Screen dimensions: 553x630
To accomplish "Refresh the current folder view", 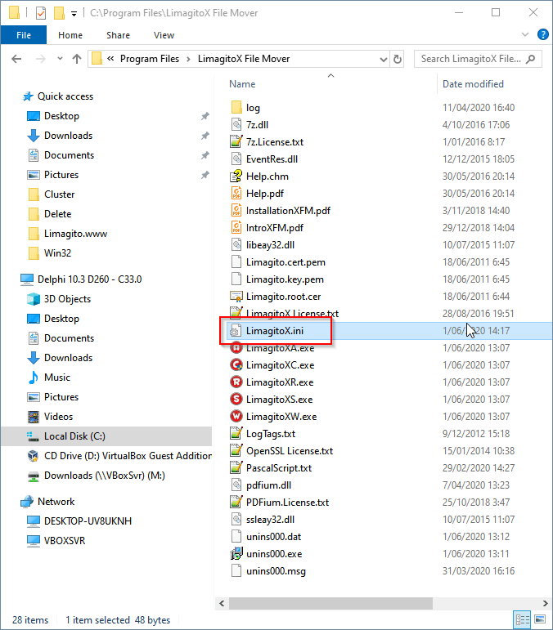I will click(x=398, y=60).
